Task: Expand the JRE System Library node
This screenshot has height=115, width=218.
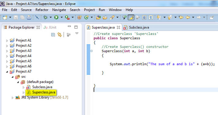Action: [x=13, y=98]
